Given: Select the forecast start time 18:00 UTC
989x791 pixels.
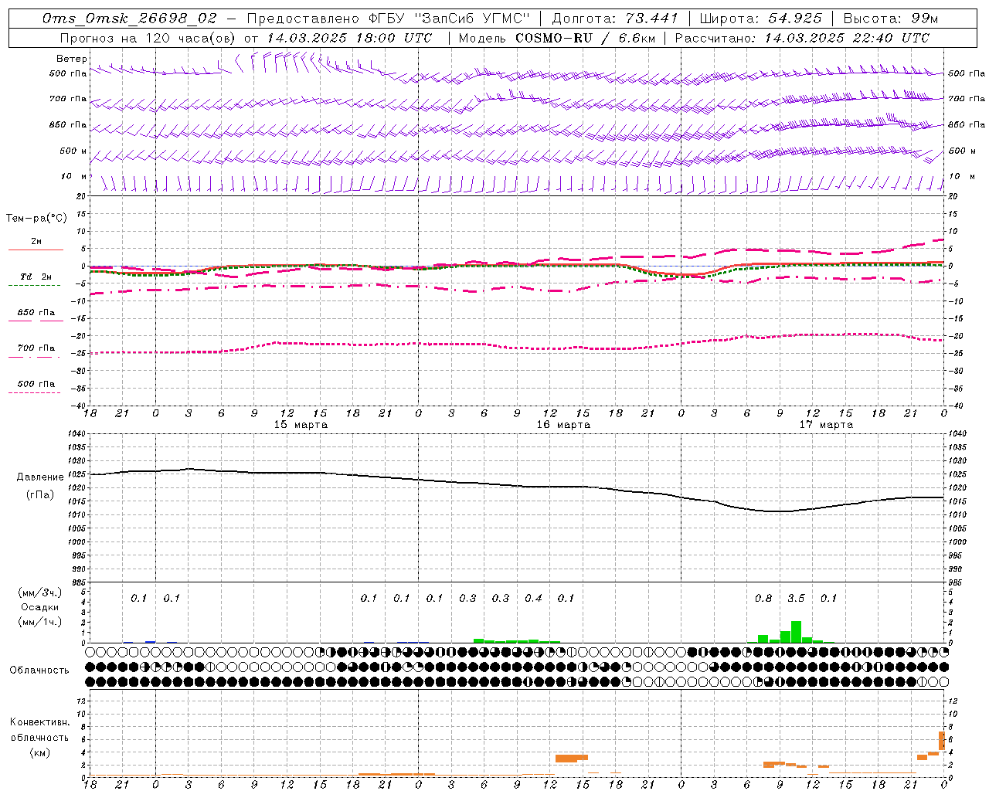Looking at the screenshot, I should pyautogui.click(x=395, y=38).
